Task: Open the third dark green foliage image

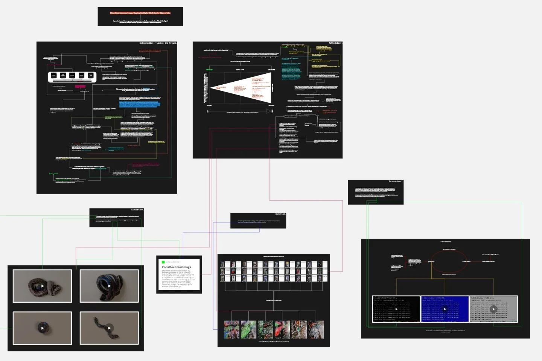Action: pyautogui.click(x=265, y=329)
